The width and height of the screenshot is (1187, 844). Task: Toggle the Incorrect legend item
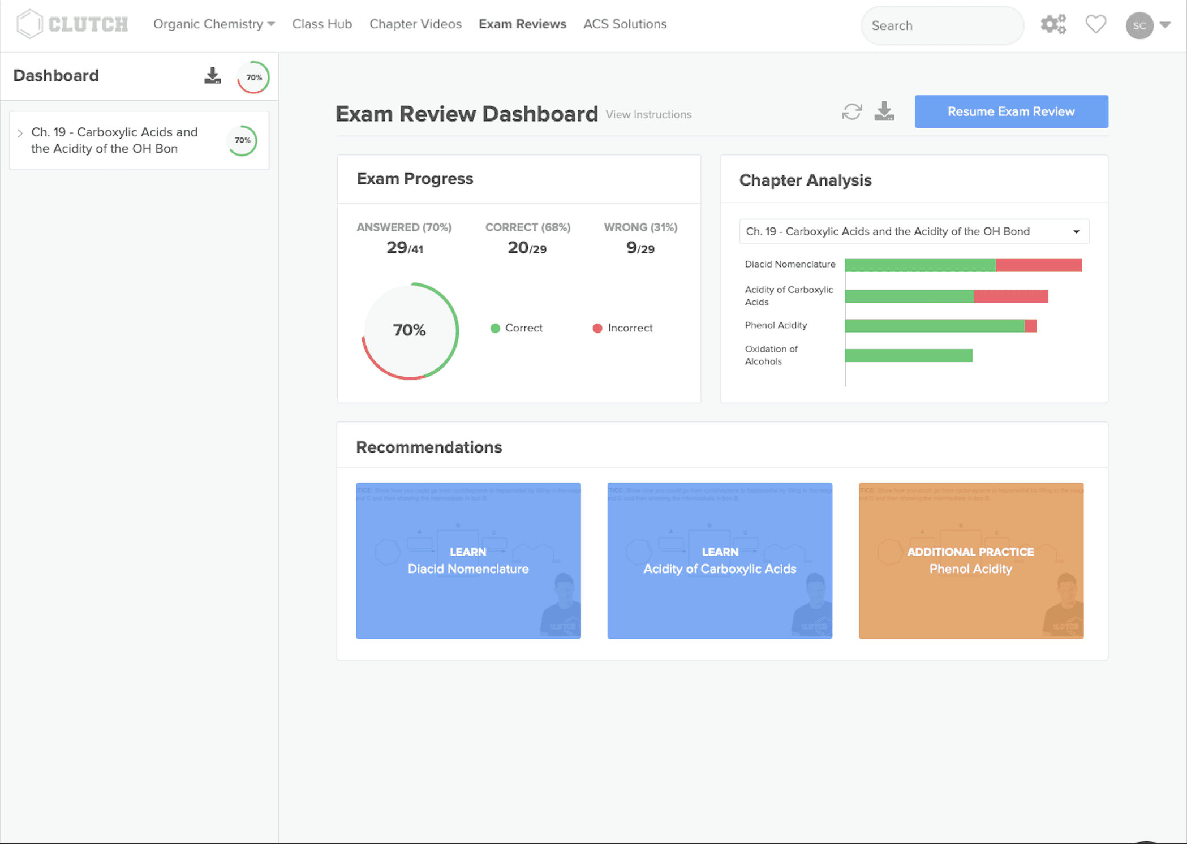coord(622,328)
